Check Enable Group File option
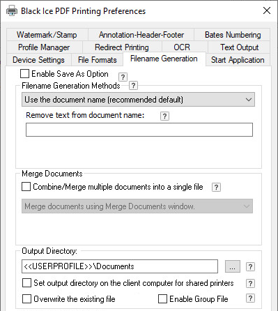This screenshot has height=311, width=278. tap(162, 299)
